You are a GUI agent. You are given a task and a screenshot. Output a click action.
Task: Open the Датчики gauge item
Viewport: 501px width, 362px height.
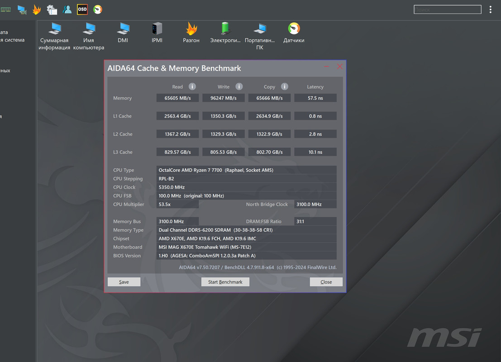[294, 33]
